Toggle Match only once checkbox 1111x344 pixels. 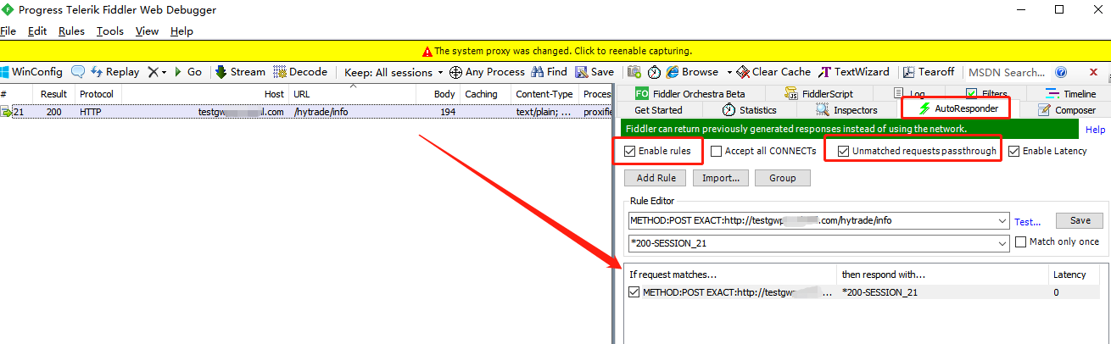[1021, 242]
